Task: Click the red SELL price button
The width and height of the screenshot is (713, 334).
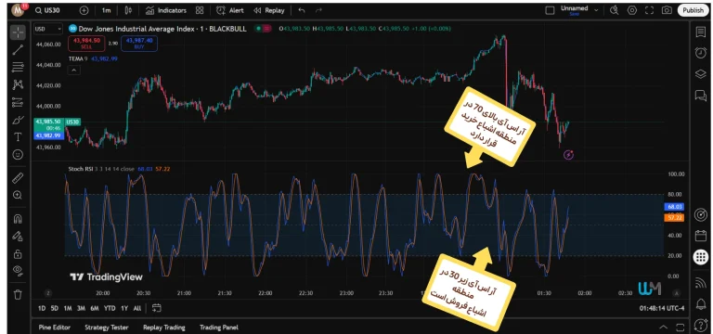Action: point(86,44)
